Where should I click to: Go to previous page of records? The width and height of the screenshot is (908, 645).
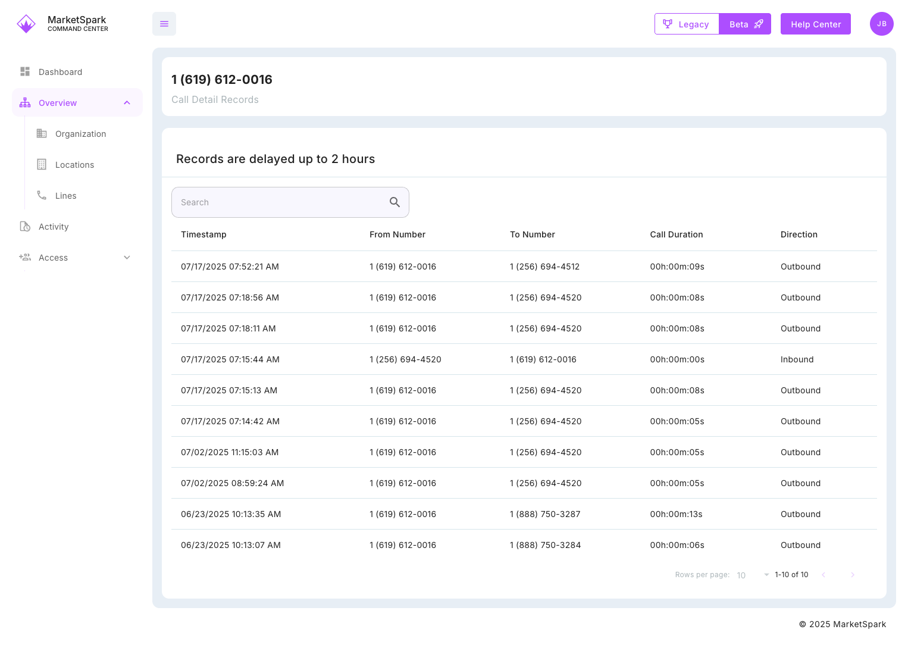coord(824,575)
